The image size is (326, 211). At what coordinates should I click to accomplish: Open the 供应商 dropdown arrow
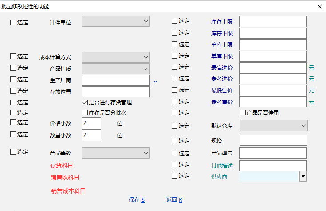(x=303, y=176)
